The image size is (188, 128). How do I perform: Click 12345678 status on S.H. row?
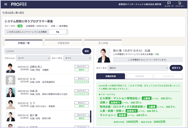(x=82, y=82)
